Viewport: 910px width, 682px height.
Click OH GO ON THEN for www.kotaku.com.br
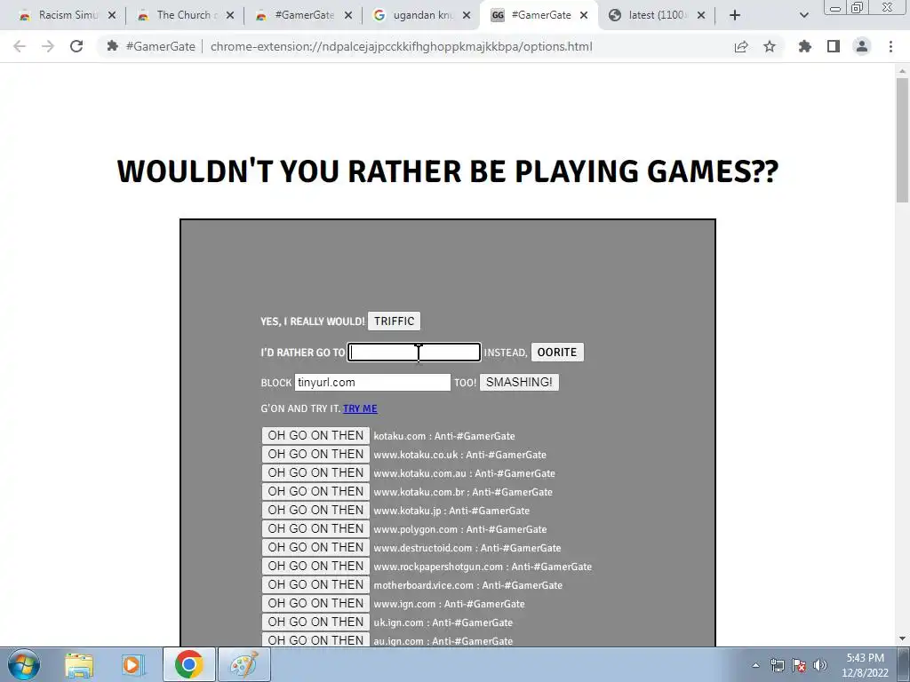point(315,491)
